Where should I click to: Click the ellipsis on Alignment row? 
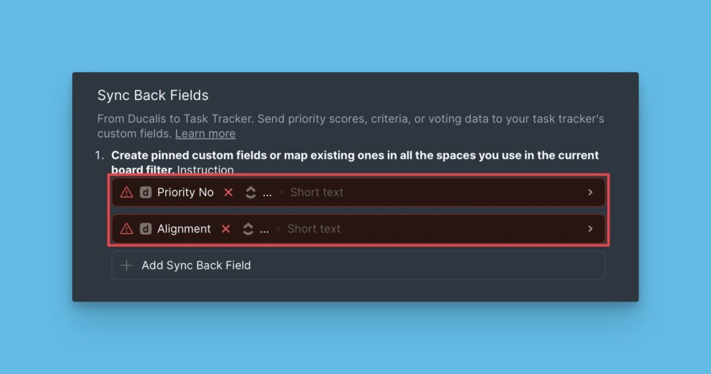265,230
